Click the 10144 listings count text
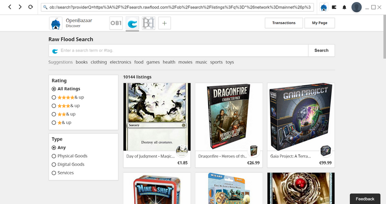The image size is (386, 204). click(x=137, y=77)
